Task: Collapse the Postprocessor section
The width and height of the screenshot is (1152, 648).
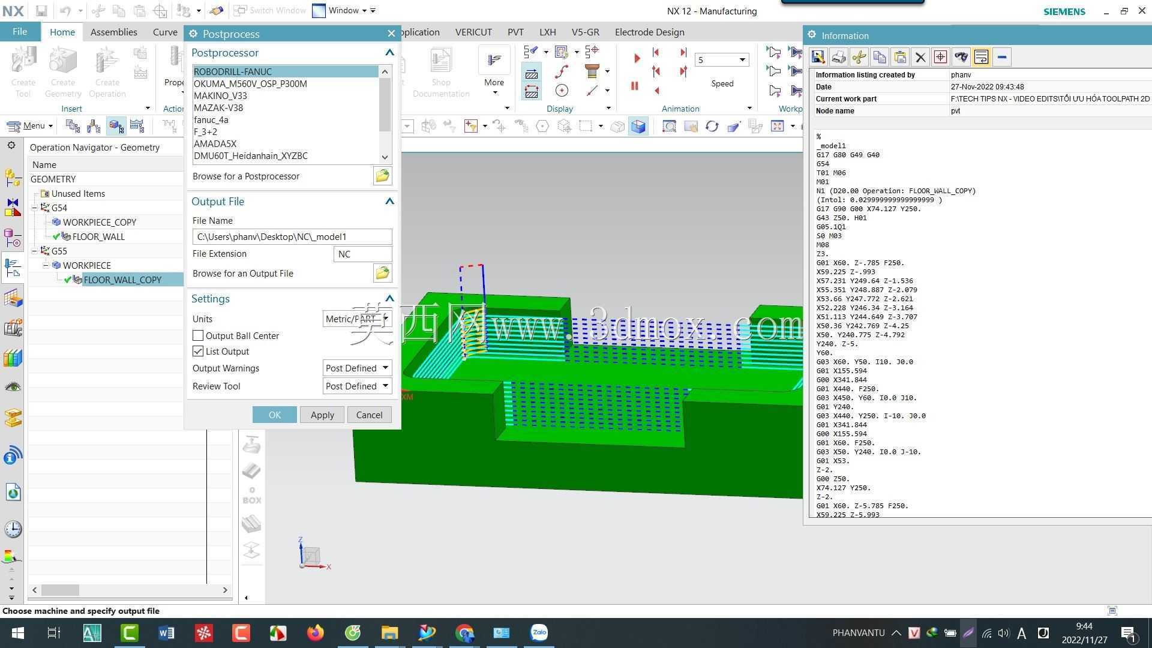Action: [x=389, y=53]
